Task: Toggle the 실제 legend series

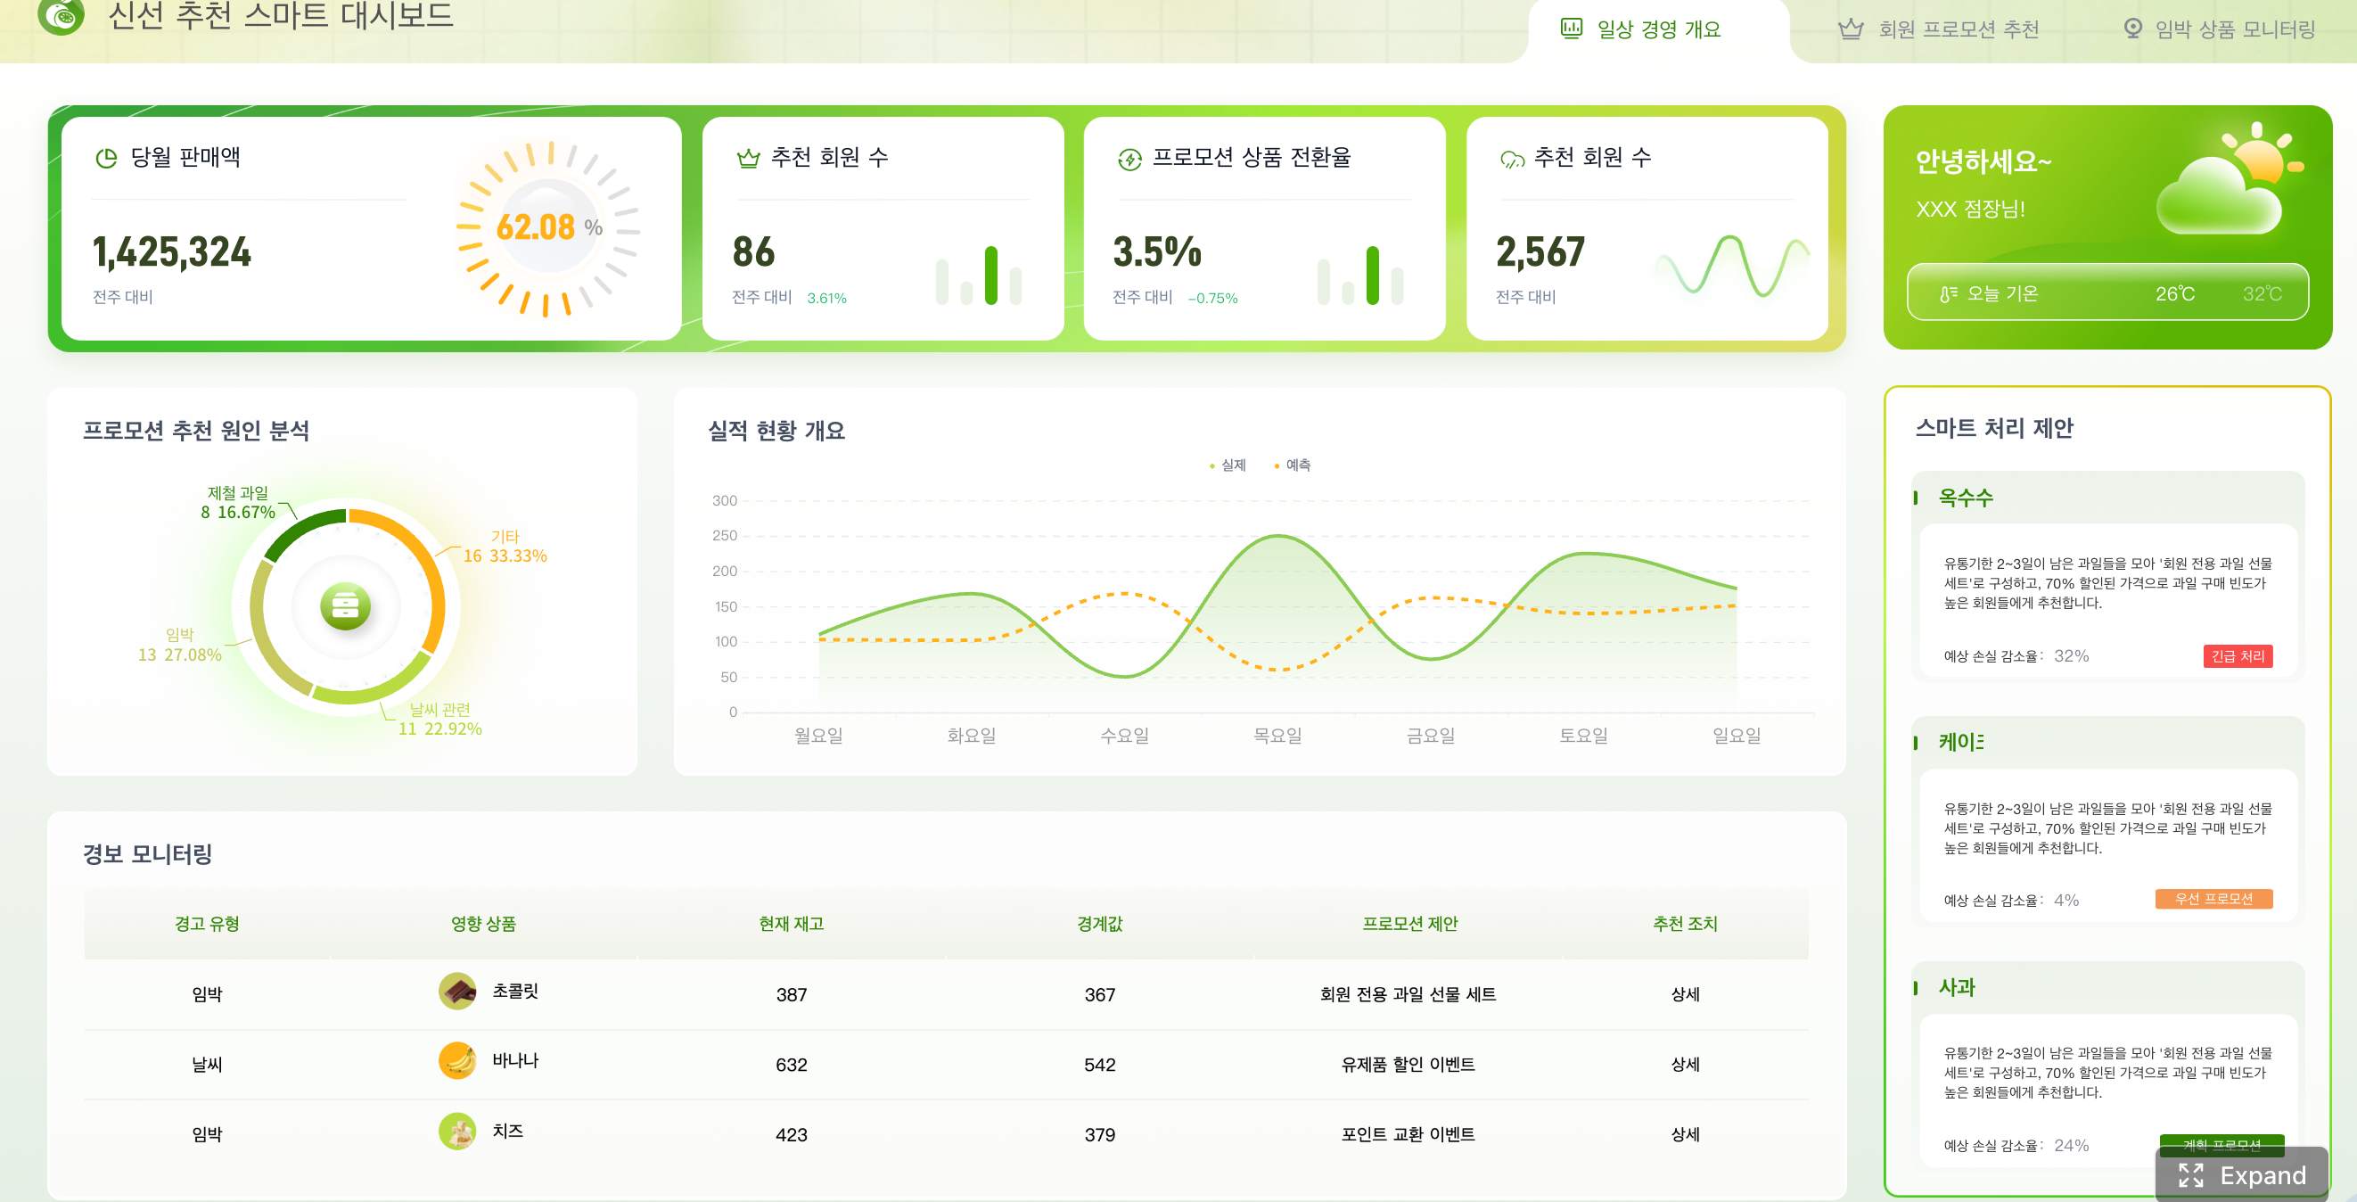Action: tap(1228, 465)
